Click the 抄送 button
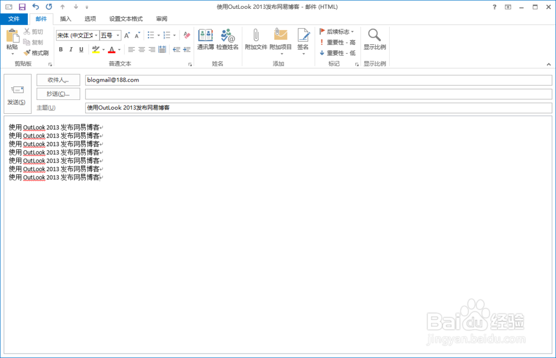This screenshot has width=556, height=358. coord(58,94)
